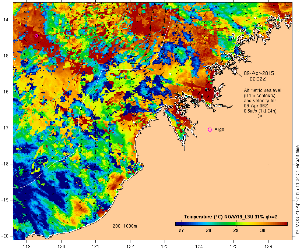Click the '09-Apr 06Z' legend line
The image size is (302, 250).
point(256,106)
